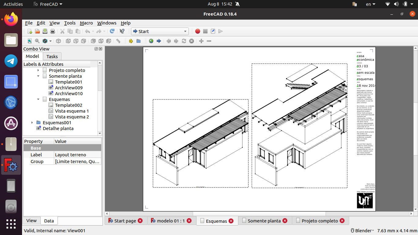Open the File menu
The height and width of the screenshot is (235, 418).
pyautogui.click(x=29, y=23)
